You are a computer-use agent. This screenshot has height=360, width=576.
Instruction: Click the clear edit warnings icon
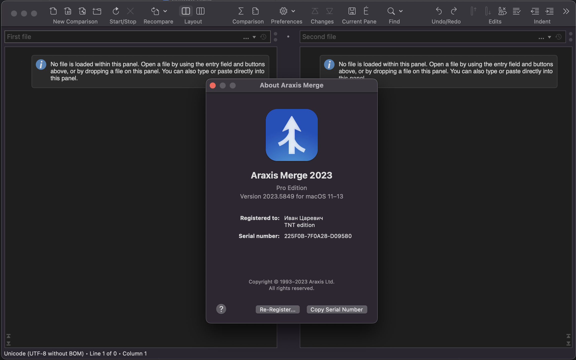point(502,11)
